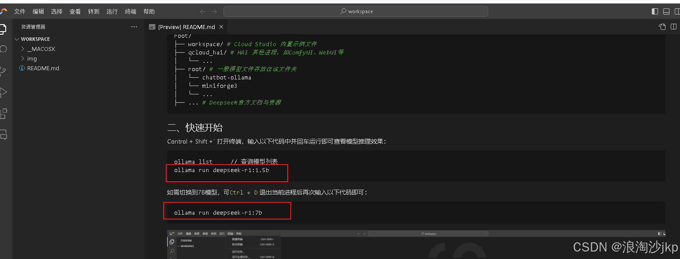
Task: Toggle the secondary sidebar layout icon
Action: click(677, 11)
